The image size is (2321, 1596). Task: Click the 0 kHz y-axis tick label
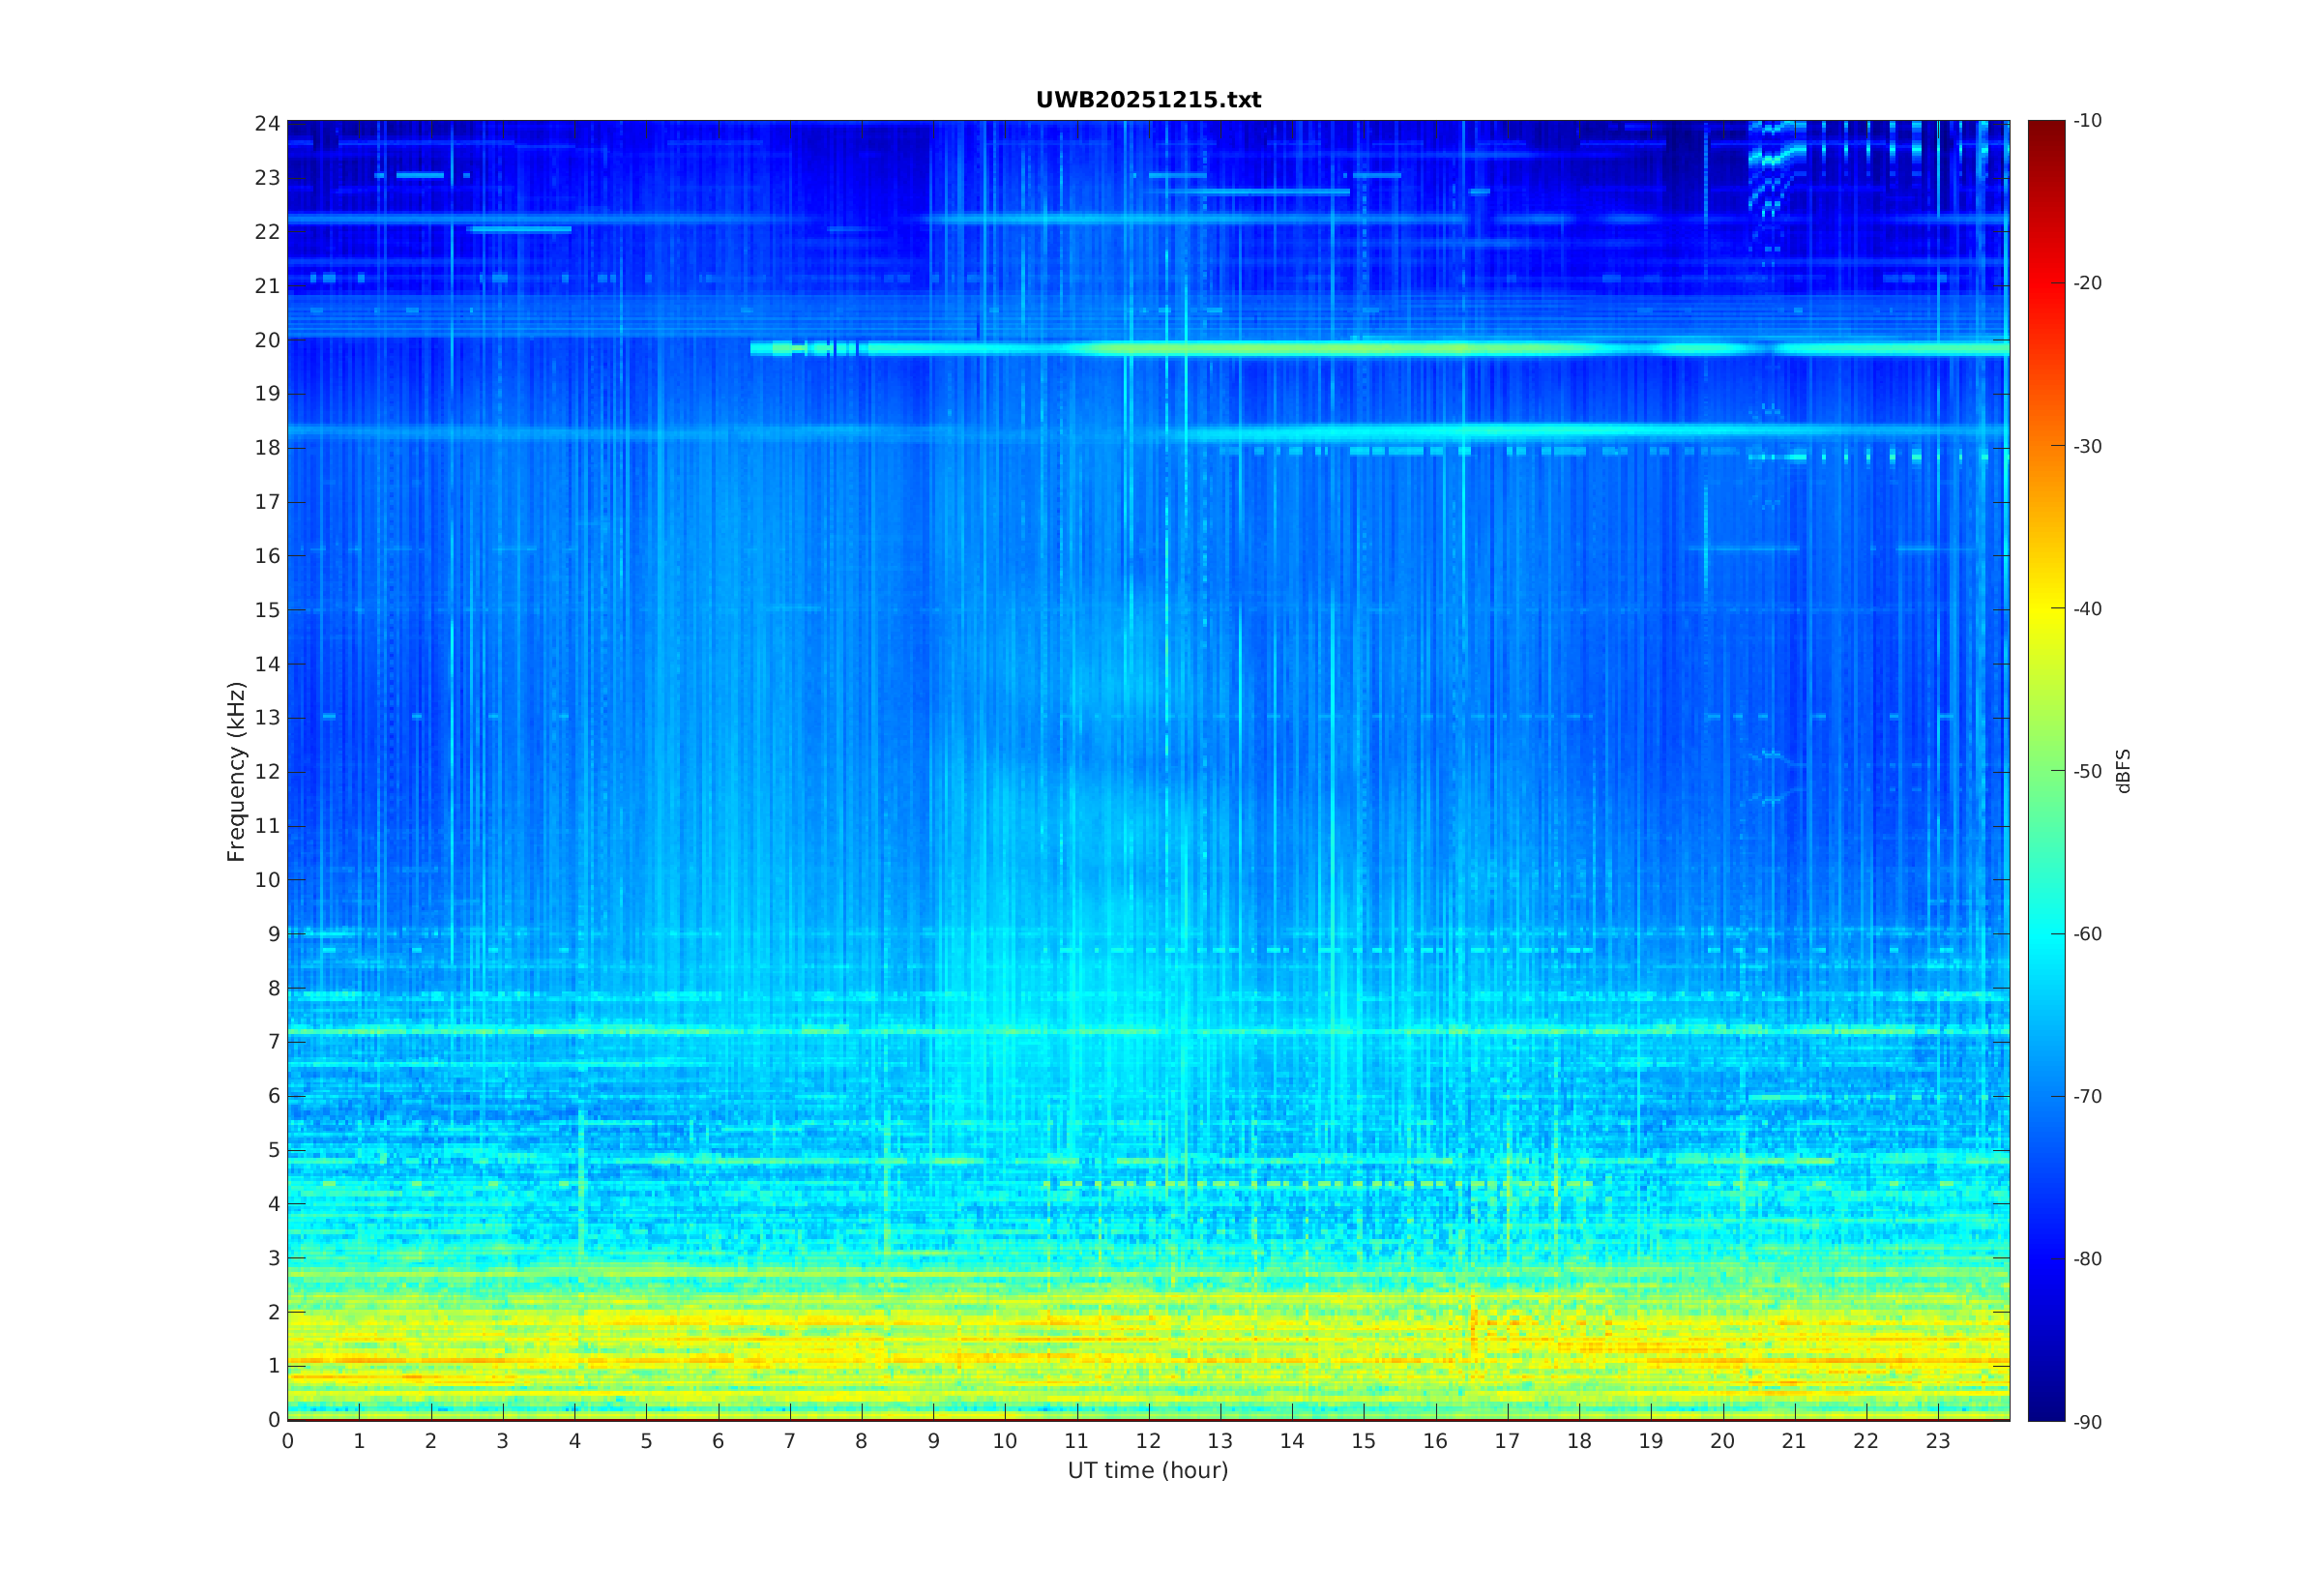click(x=274, y=1420)
